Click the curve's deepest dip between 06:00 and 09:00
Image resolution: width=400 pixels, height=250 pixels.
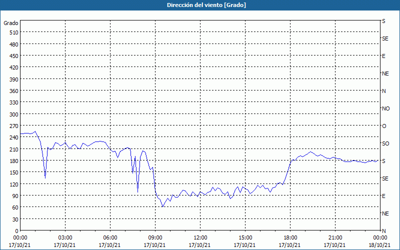[138, 192]
